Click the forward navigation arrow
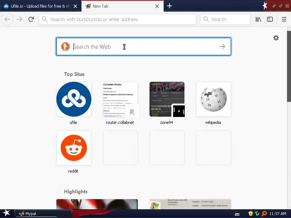The height and width of the screenshot is (218, 291). [x=19, y=19]
